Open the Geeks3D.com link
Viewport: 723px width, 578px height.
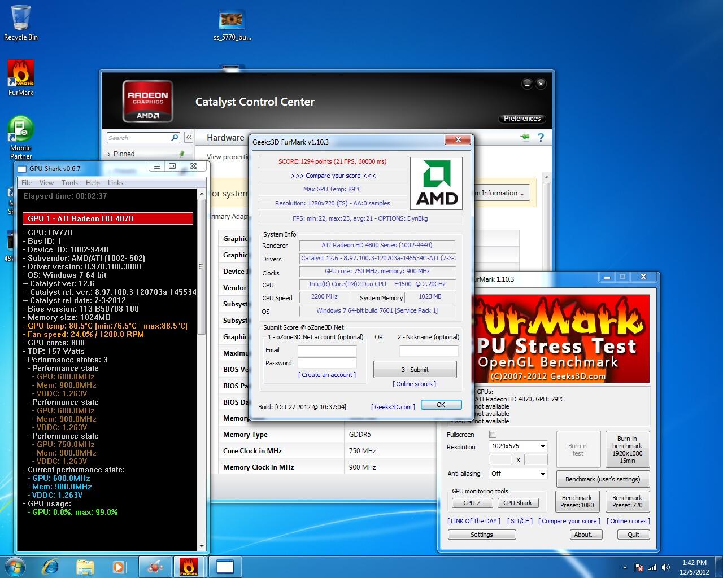[x=393, y=407]
